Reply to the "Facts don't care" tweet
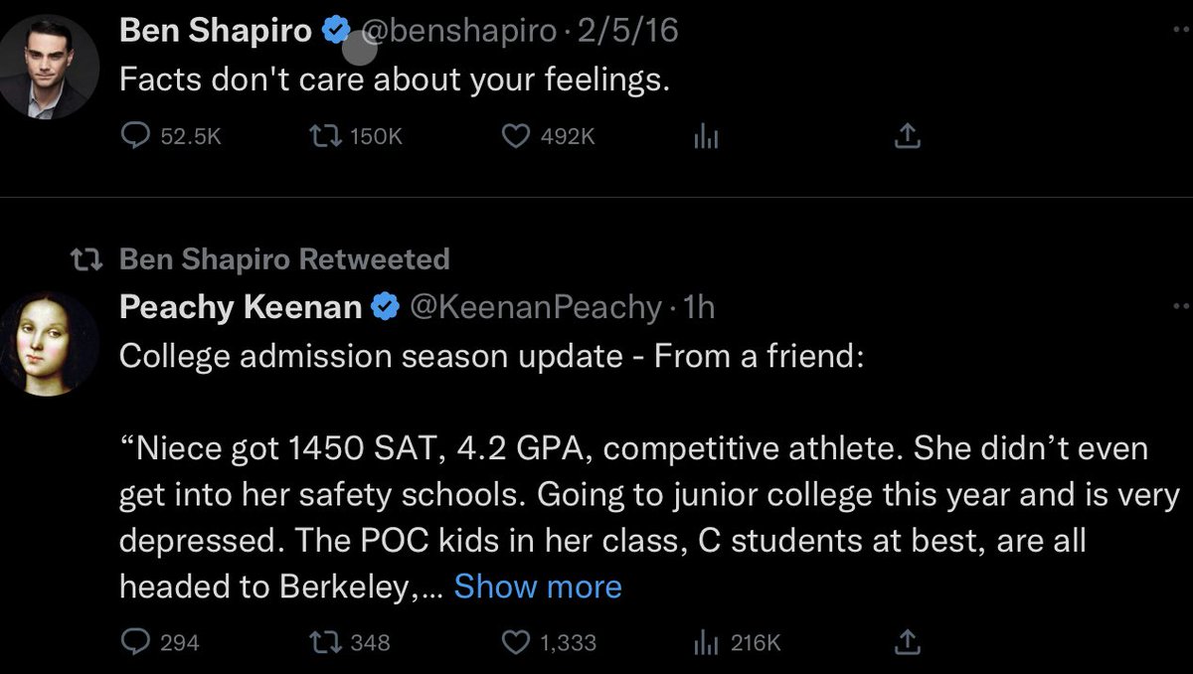Image resolution: width=1193 pixels, height=674 pixels. tap(133, 137)
